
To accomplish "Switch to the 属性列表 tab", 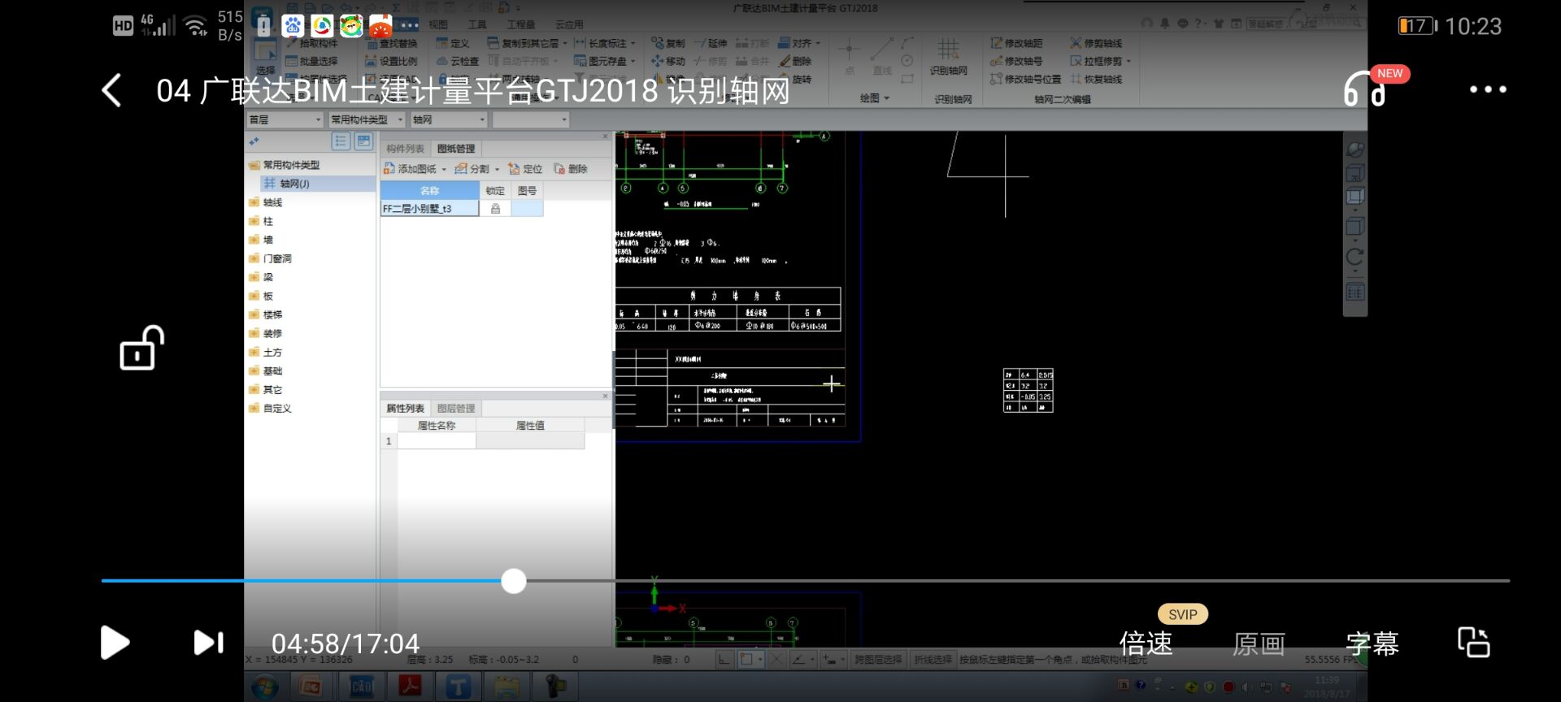I will pyautogui.click(x=405, y=408).
